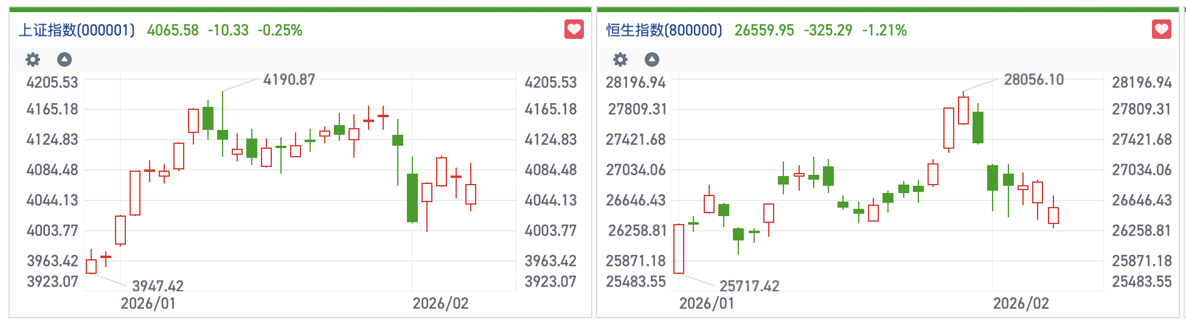Select the 28056.10 high price label
1186x323 pixels.
click(x=1034, y=80)
